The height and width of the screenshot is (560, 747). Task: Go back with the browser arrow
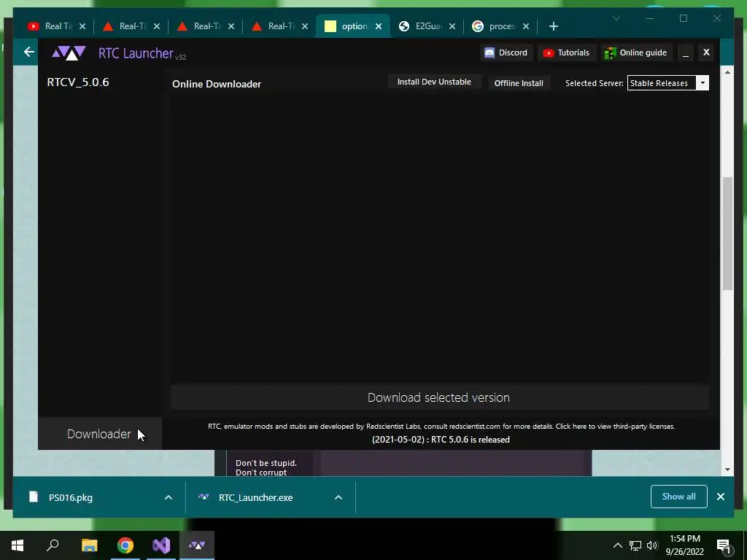pyautogui.click(x=29, y=52)
